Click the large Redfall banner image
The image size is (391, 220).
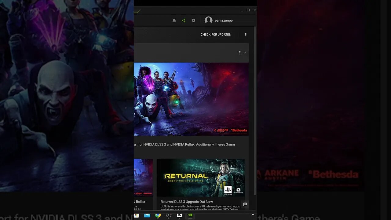(191, 99)
